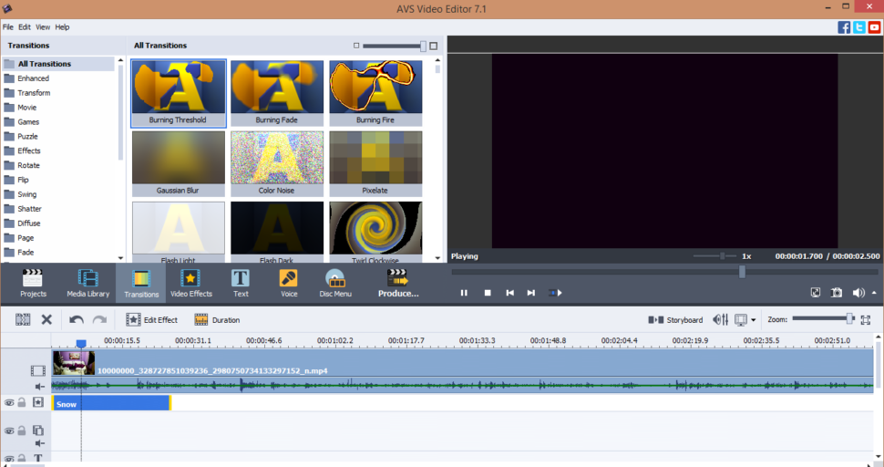Click the large thumbnails icon
The image size is (884, 467).
pyautogui.click(x=434, y=46)
